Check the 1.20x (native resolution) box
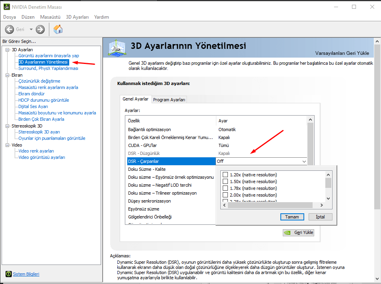The image size is (381, 284). tap(225, 174)
